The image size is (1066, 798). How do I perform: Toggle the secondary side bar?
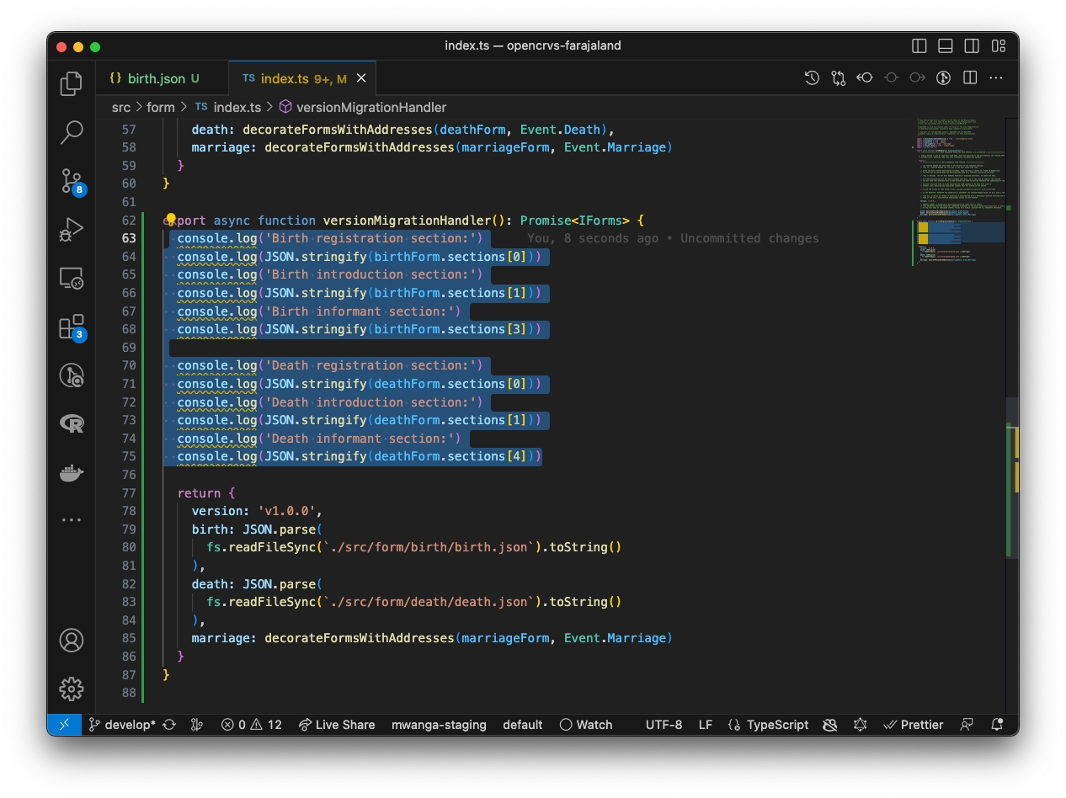click(972, 46)
